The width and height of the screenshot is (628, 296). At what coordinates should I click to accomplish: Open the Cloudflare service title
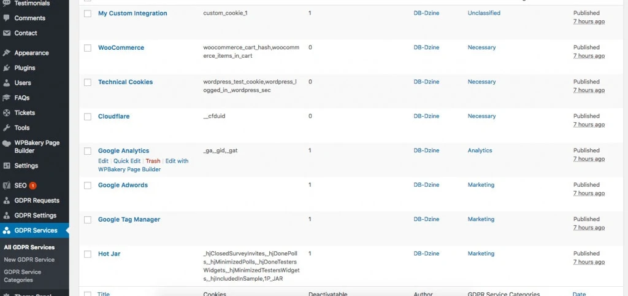(113, 116)
